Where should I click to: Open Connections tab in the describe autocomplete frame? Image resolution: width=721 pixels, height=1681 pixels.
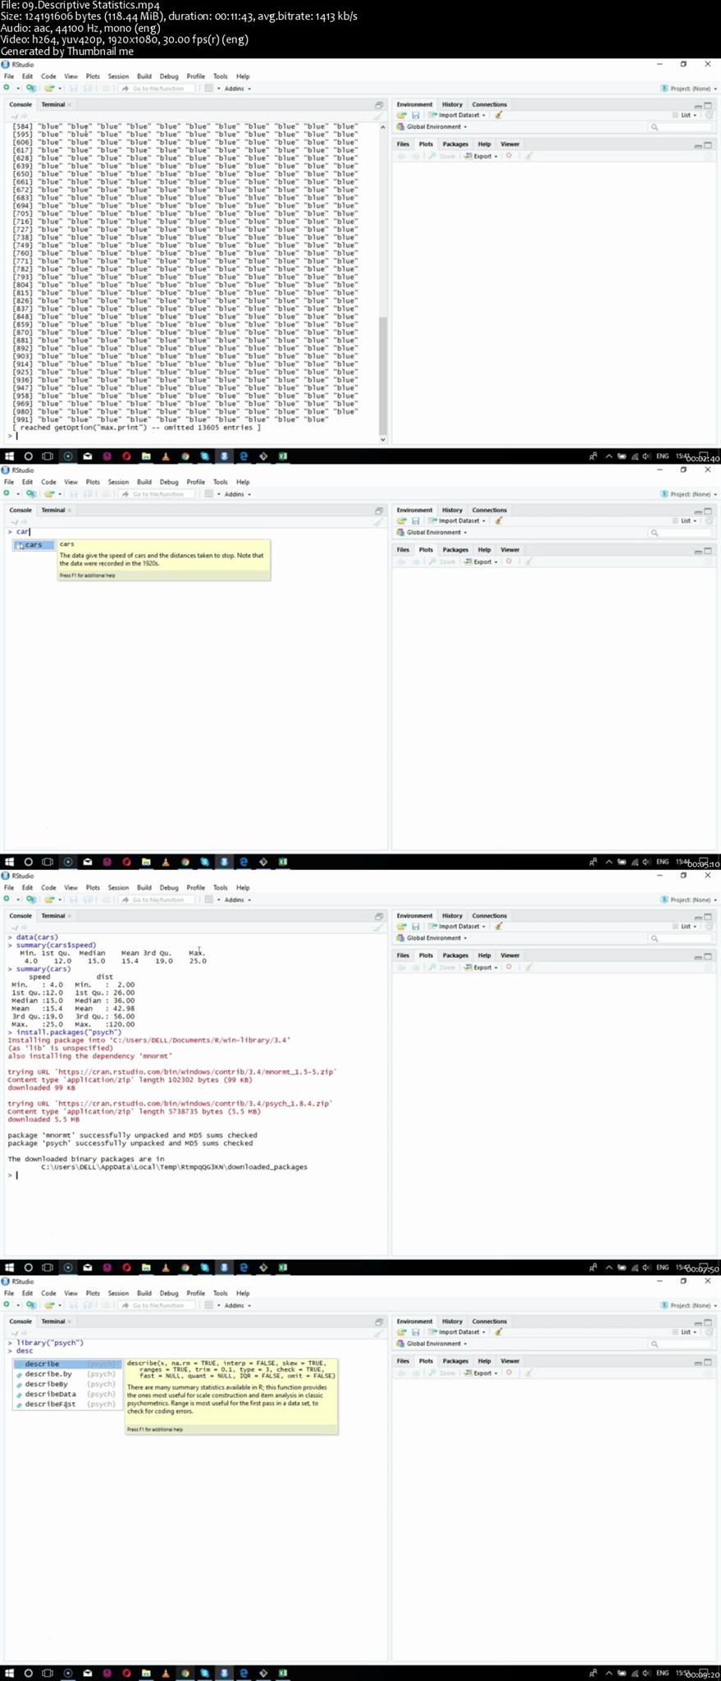click(x=490, y=1321)
